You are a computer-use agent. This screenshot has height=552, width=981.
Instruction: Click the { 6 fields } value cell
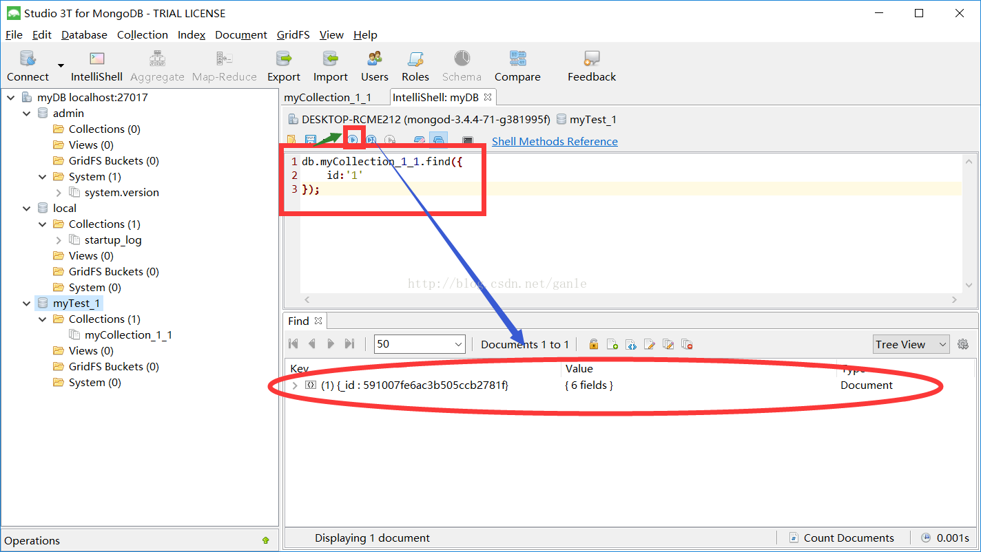pos(589,385)
